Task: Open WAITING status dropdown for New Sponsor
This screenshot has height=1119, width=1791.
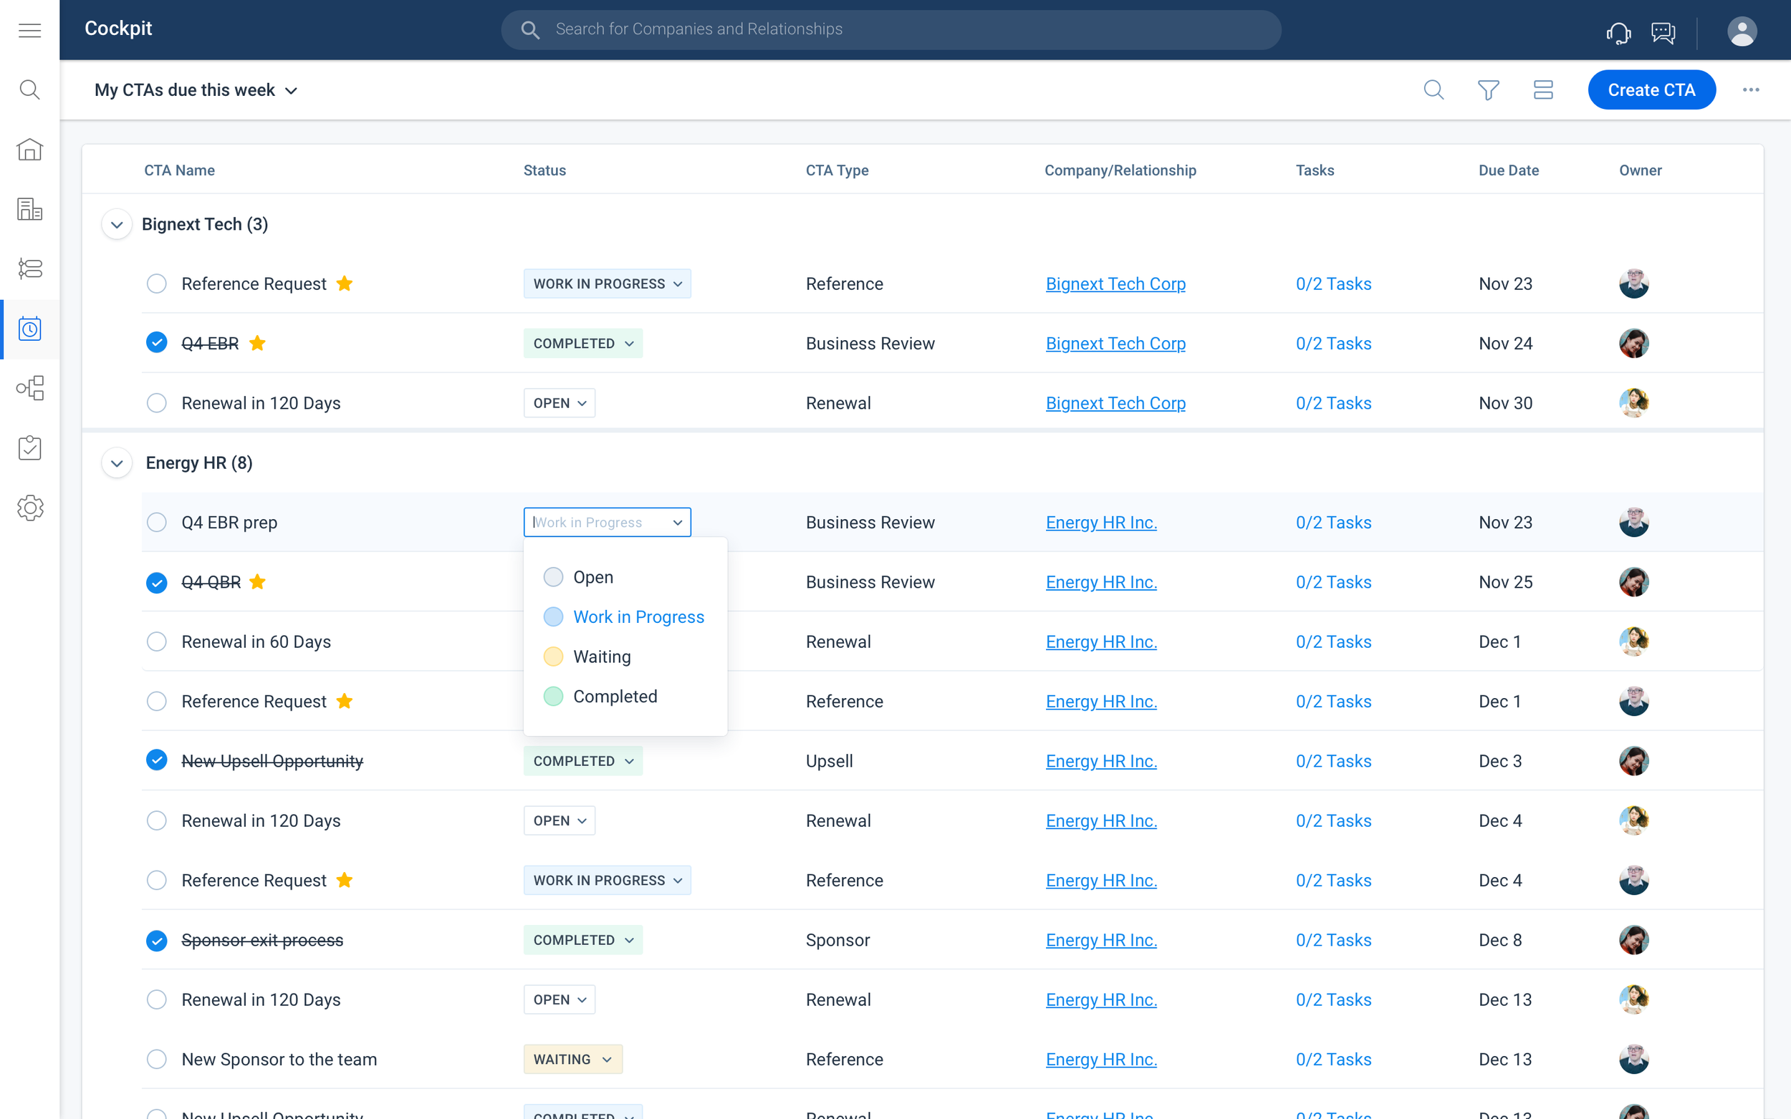Action: click(572, 1059)
